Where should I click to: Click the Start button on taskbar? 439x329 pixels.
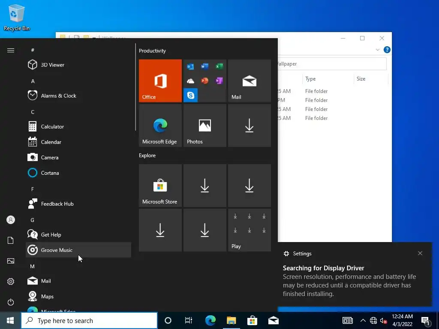(x=10, y=320)
